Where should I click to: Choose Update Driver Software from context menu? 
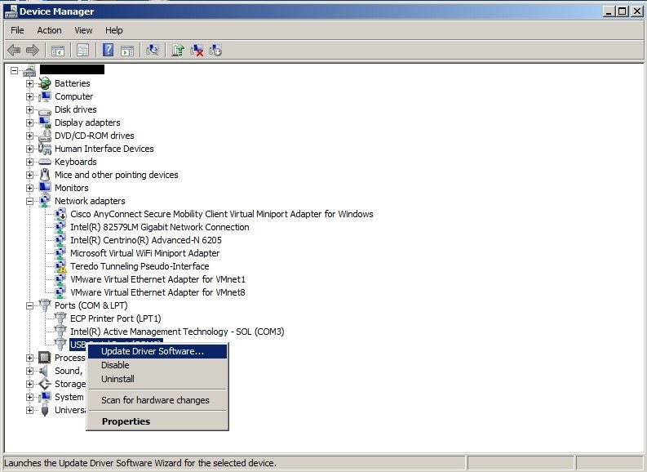pos(157,351)
